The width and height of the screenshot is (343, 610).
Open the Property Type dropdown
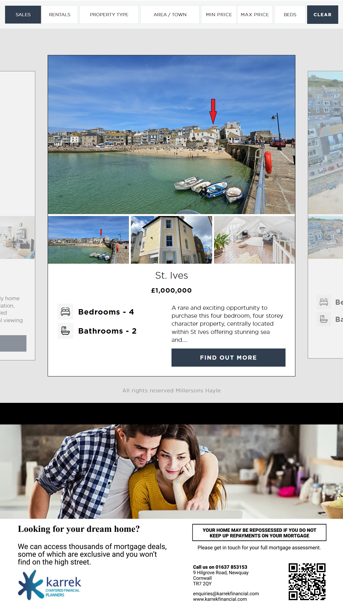[x=109, y=15]
